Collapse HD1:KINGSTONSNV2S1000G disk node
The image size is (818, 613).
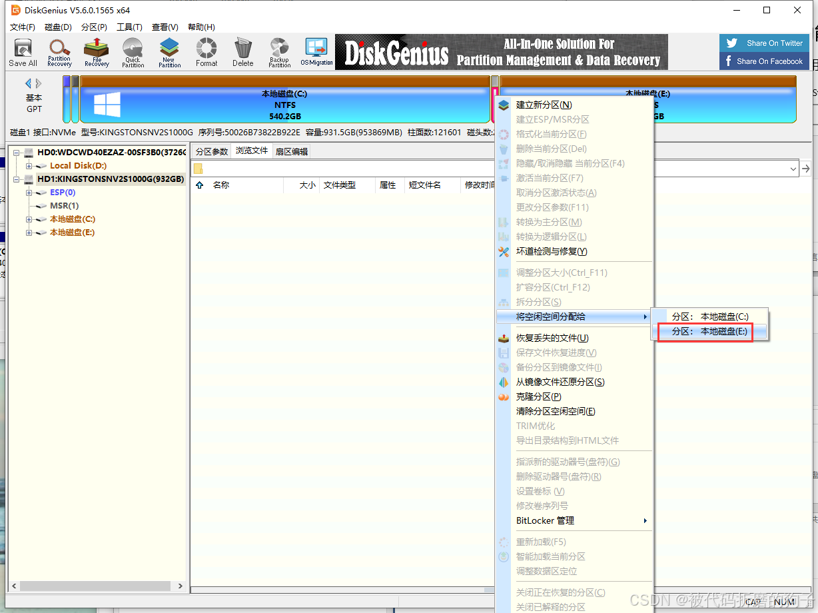pos(17,179)
